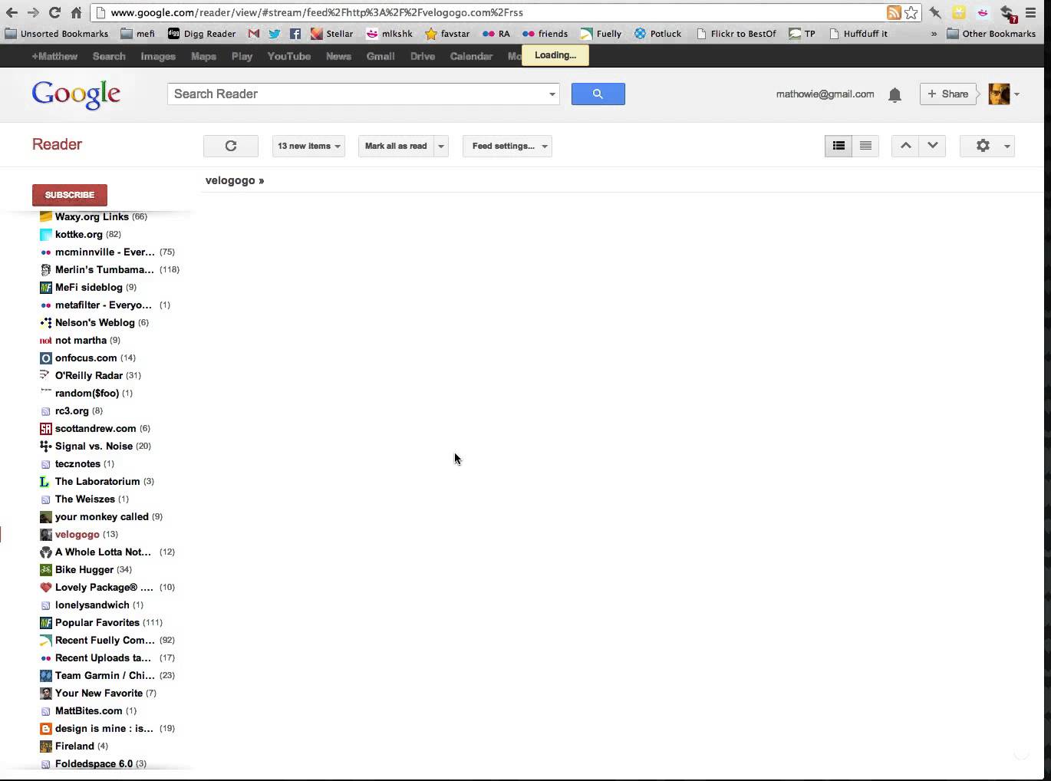This screenshot has height=781, width=1051.
Task: Reload the page with browser refresh icon
Action: [54, 12]
